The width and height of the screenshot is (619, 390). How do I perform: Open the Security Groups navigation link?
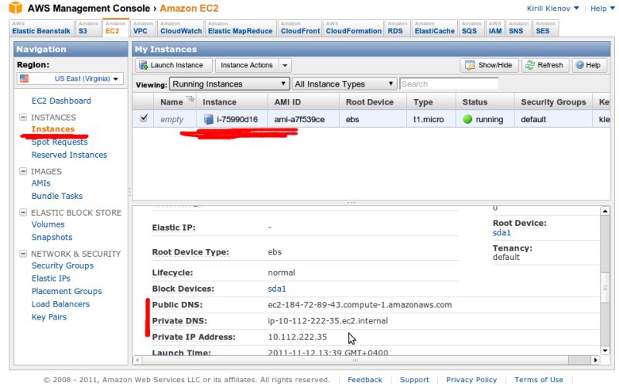[x=63, y=265]
